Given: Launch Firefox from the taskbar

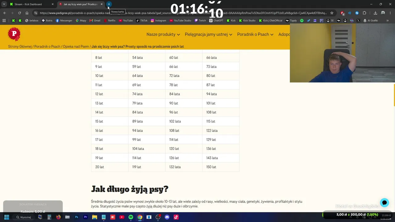Looking at the screenshot, I should (x=58, y=217).
